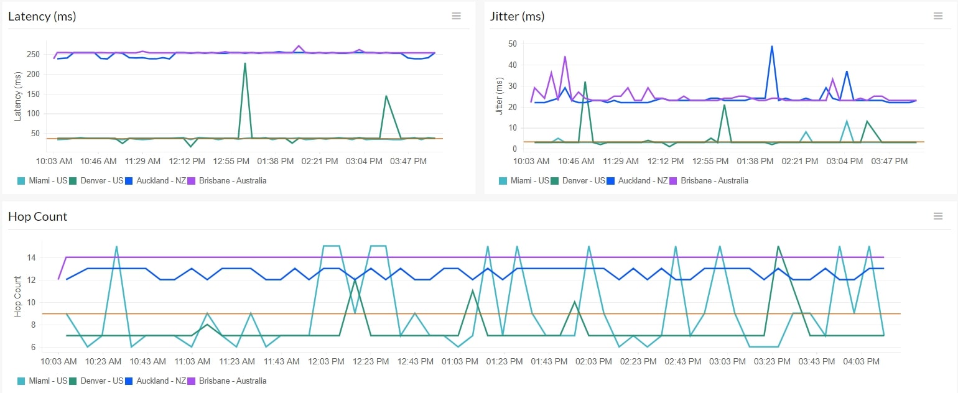Open the Latency chart options menu
The height and width of the screenshot is (393, 958).
(457, 16)
